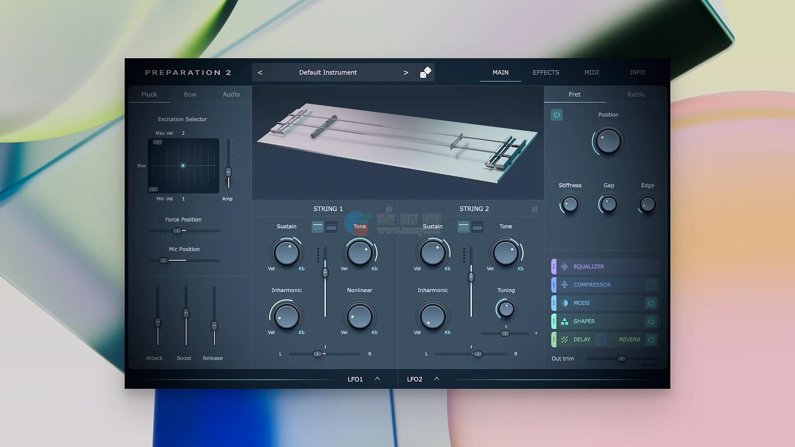The image size is (795, 447).
Task: Click the String 1 lock icon
Action: point(388,208)
